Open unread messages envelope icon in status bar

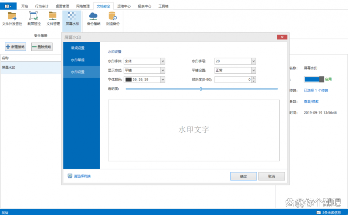tap(318, 212)
